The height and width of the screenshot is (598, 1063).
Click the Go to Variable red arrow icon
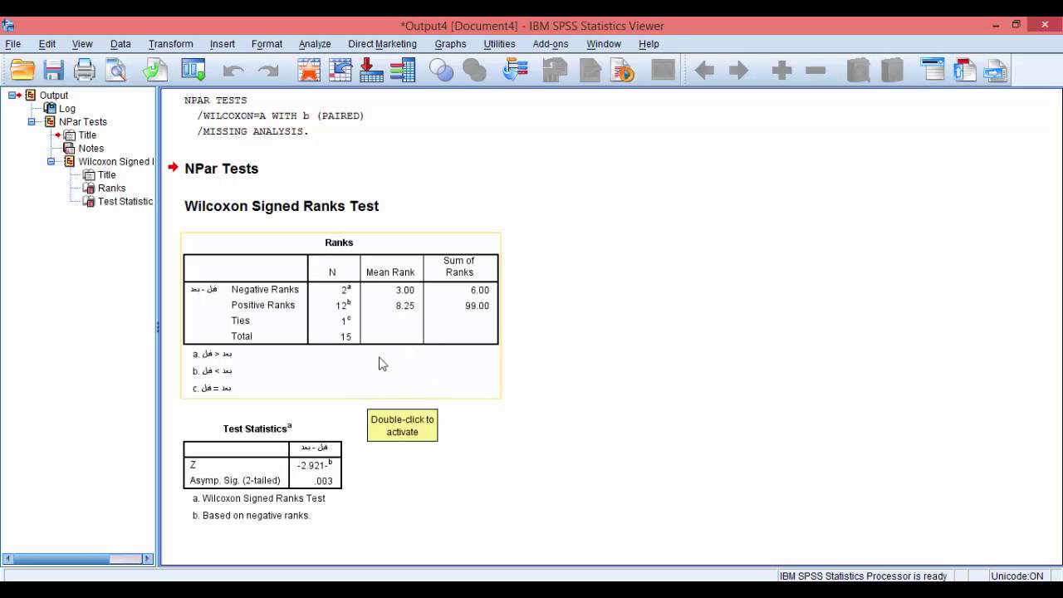(x=371, y=71)
